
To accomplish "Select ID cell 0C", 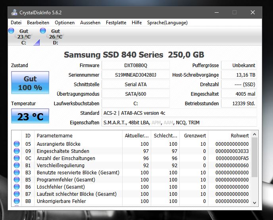I will (28, 158).
